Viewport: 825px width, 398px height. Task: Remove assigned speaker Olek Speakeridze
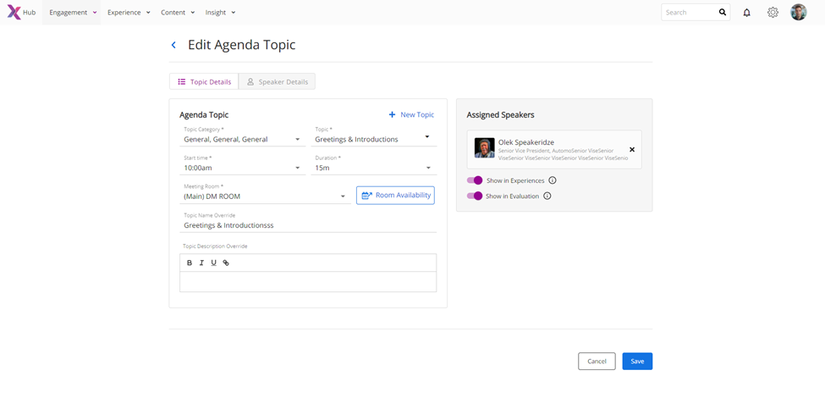point(632,150)
